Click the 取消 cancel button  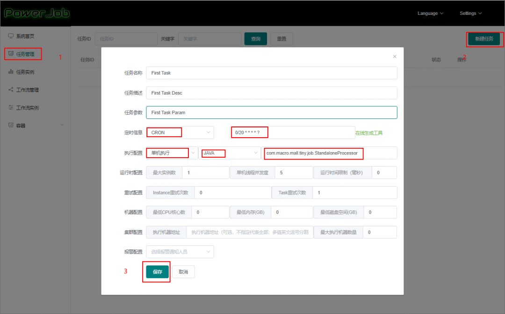coord(183,272)
